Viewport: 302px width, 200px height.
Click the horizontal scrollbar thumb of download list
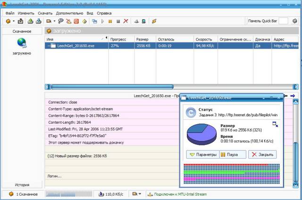[112, 87]
